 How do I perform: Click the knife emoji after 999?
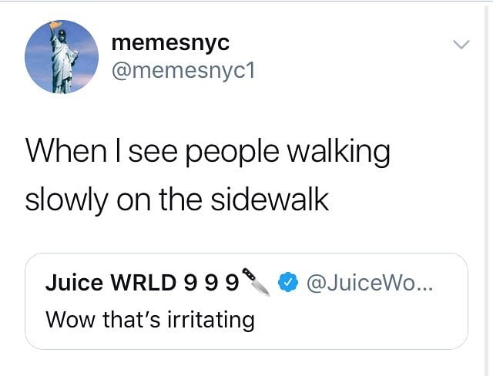(256, 282)
